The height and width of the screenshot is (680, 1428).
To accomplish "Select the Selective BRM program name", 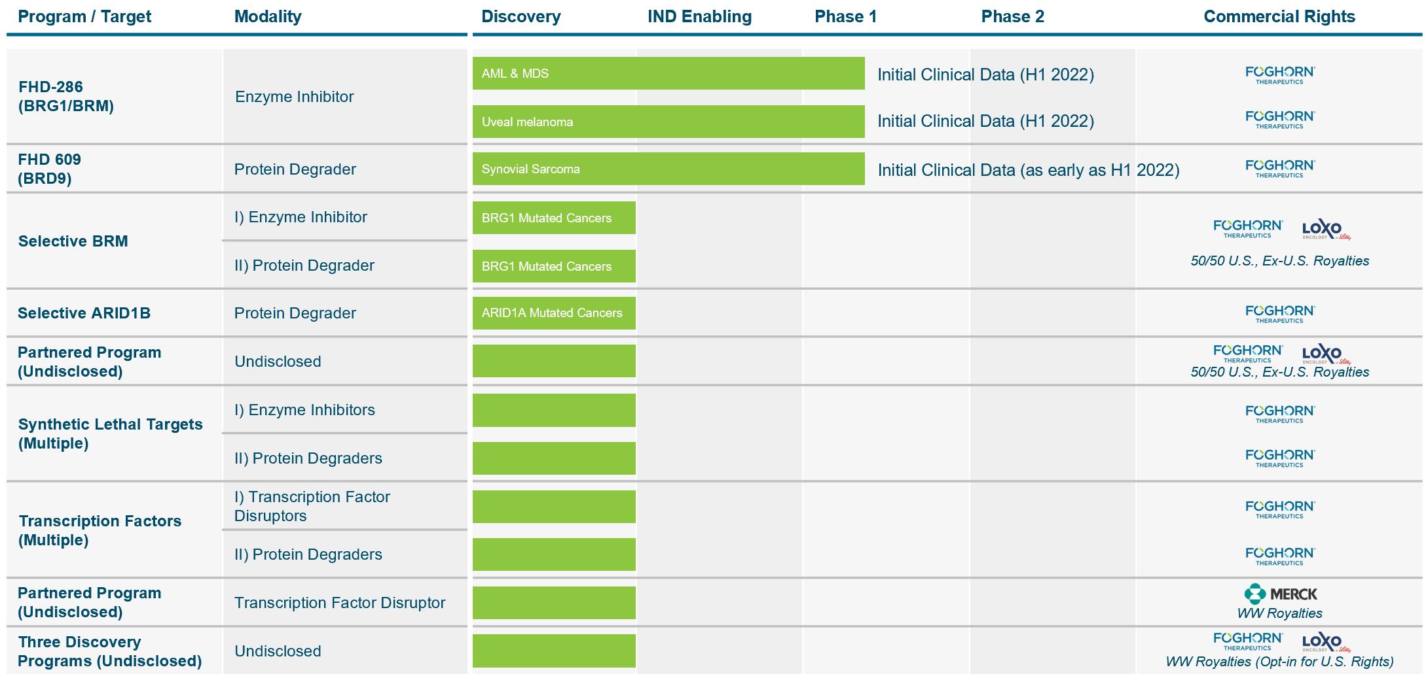I will 73,241.
